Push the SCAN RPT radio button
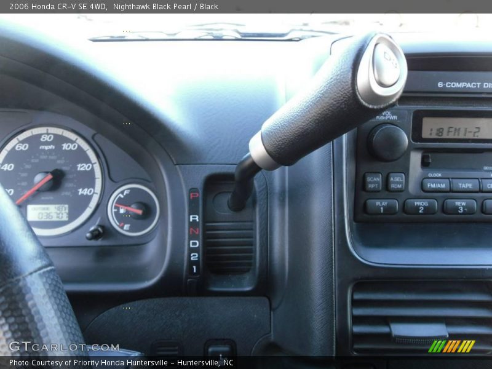The width and height of the screenshot is (492, 369). 373,182
